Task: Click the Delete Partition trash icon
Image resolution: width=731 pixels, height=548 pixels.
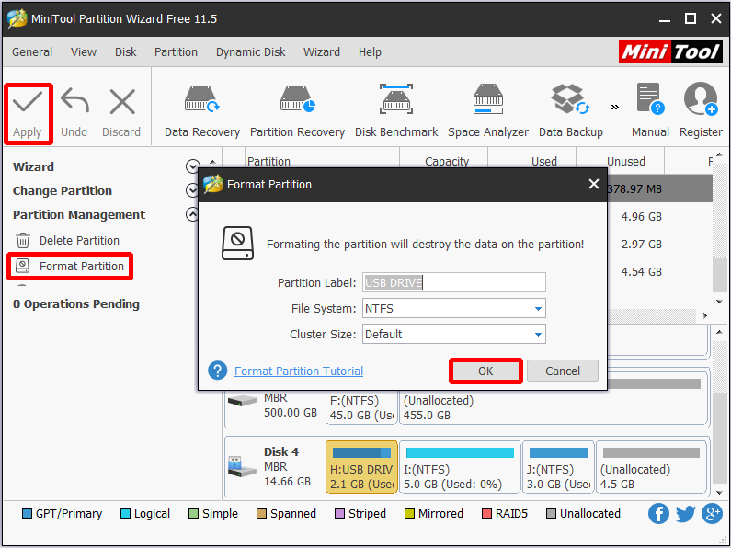Action: pos(23,241)
